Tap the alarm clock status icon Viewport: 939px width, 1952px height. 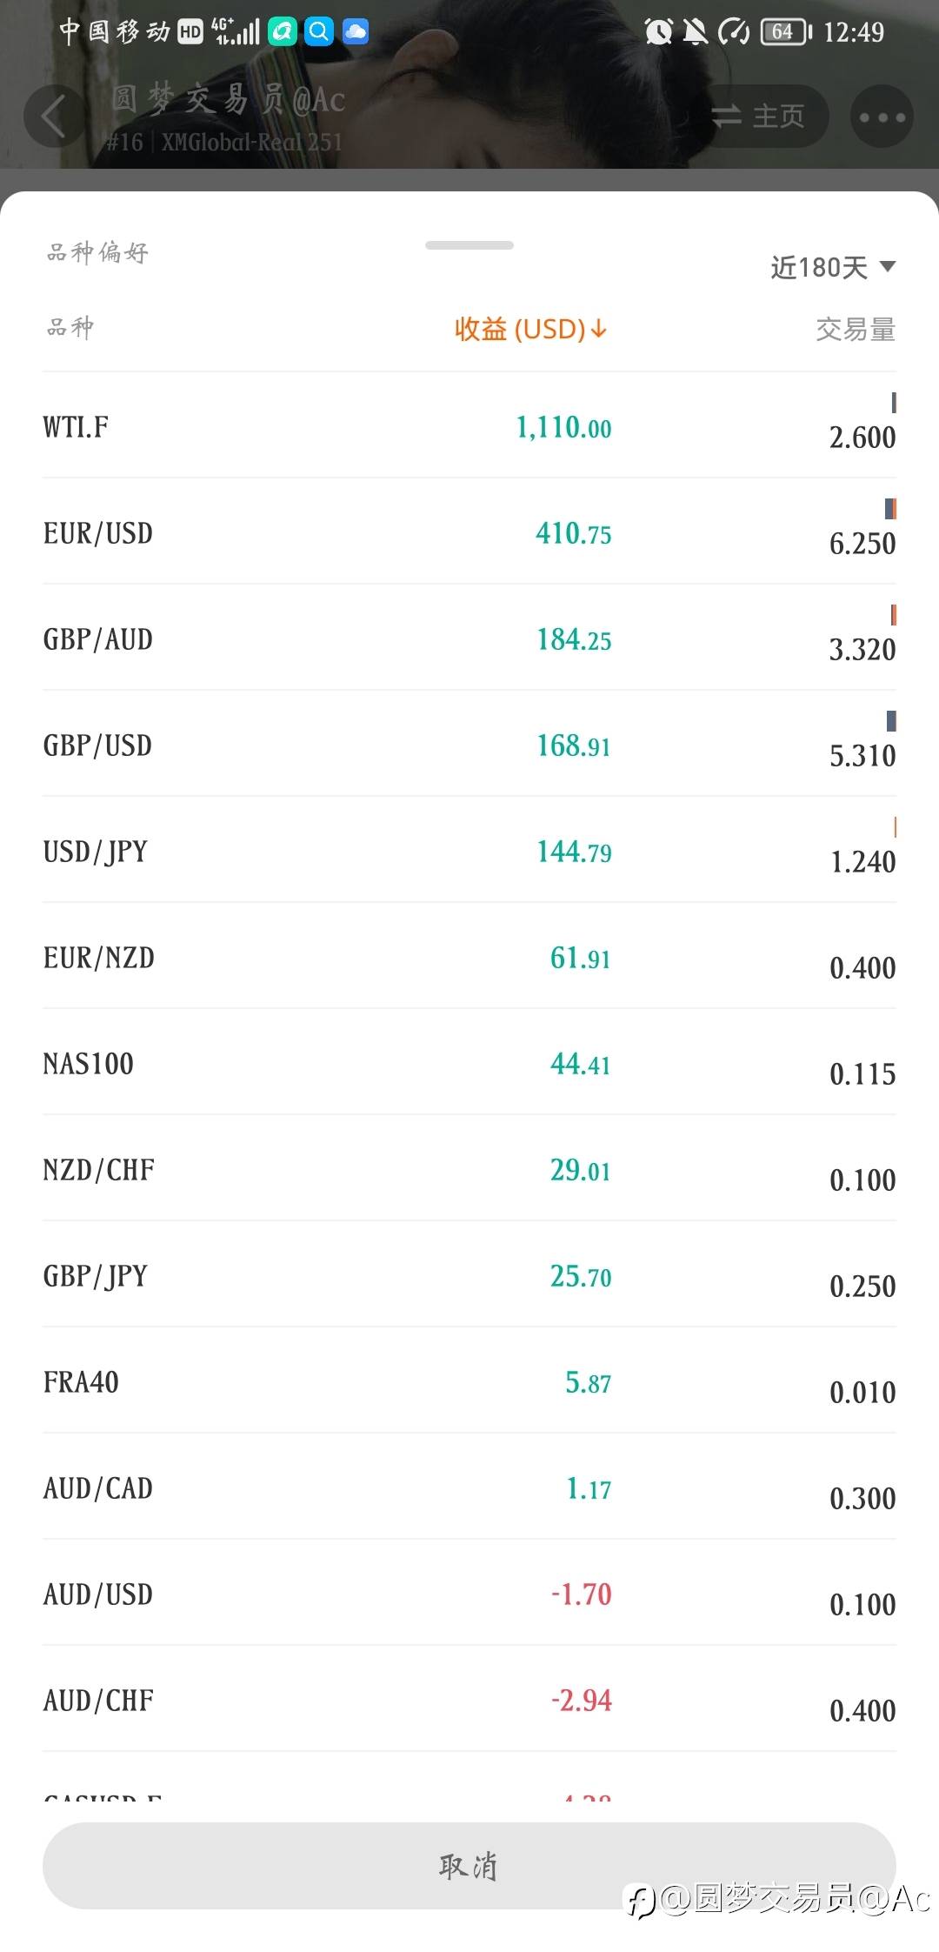click(x=658, y=32)
